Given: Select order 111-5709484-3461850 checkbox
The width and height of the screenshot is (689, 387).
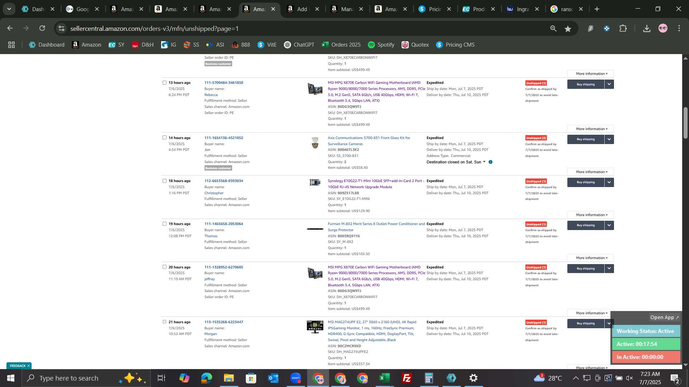Looking at the screenshot, I should coord(164,83).
